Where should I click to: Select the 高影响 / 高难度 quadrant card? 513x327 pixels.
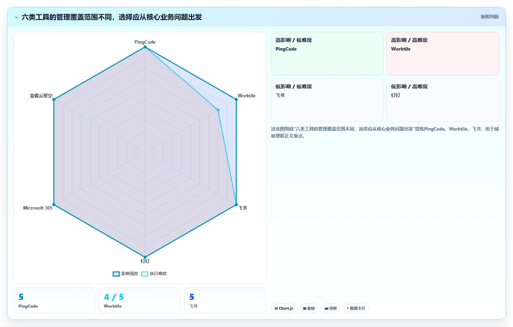pos(443,54)
